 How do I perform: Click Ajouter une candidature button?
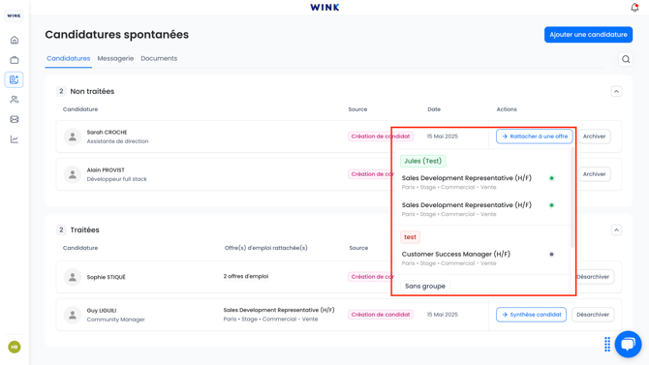click(588, 35)
